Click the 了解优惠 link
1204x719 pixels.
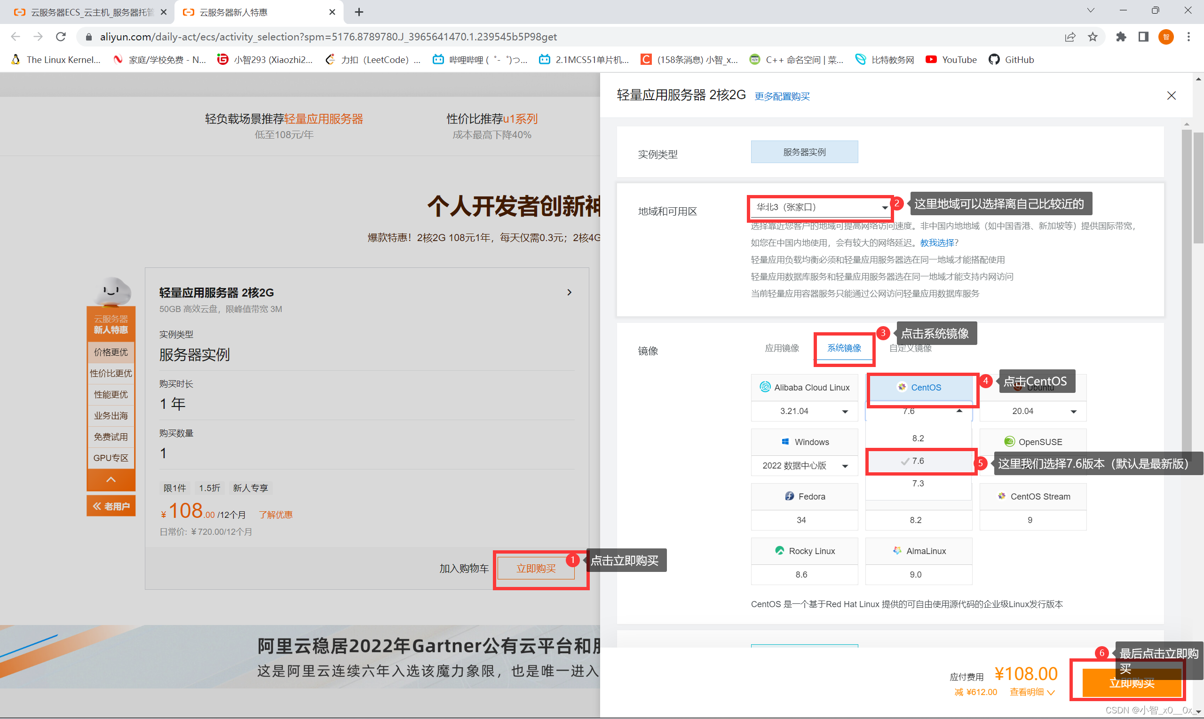point(276,515)
